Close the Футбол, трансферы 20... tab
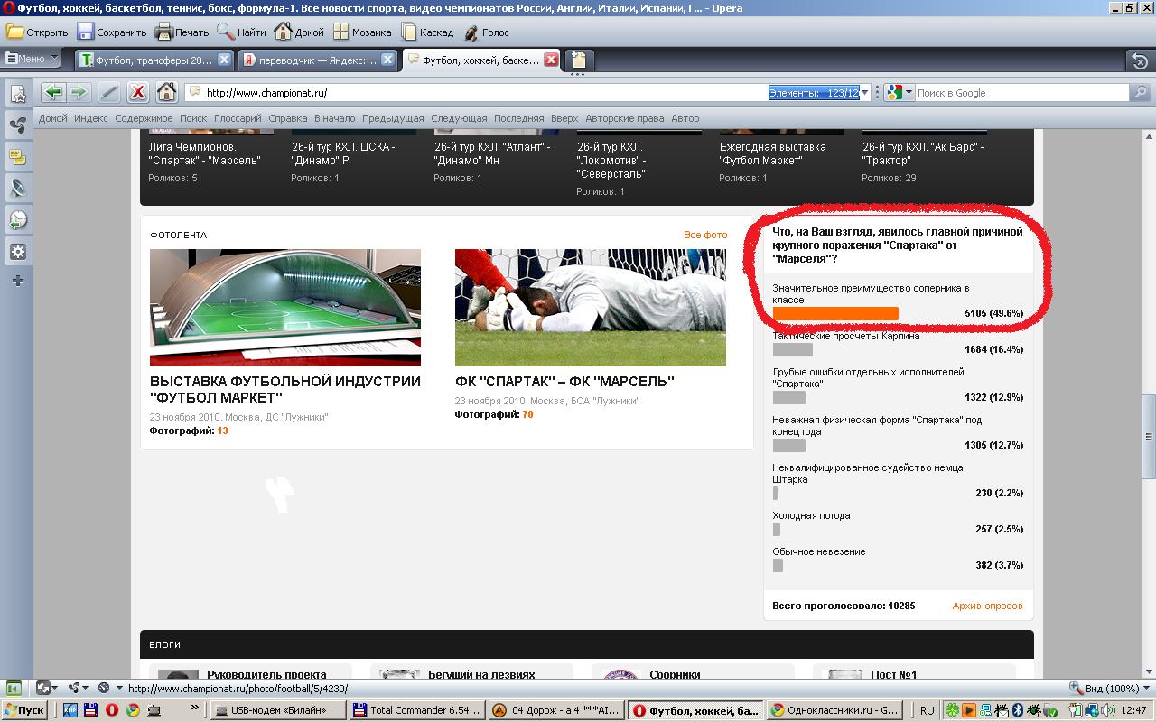This screenshot has height=722, width=1156. click(224, 60)
